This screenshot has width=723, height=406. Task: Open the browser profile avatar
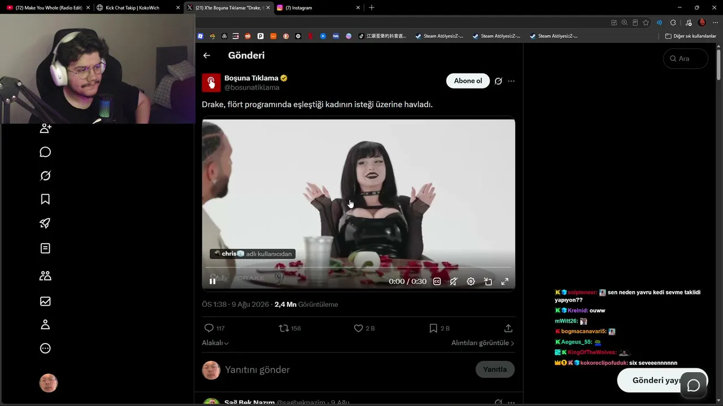coord(702,23)
